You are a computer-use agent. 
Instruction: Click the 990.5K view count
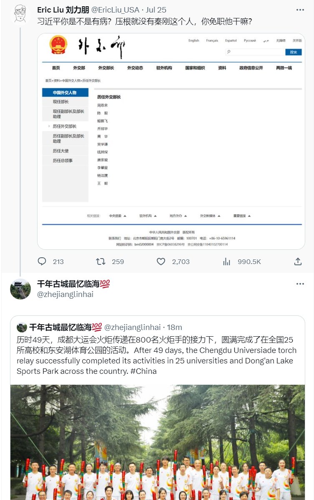[249, 262]
